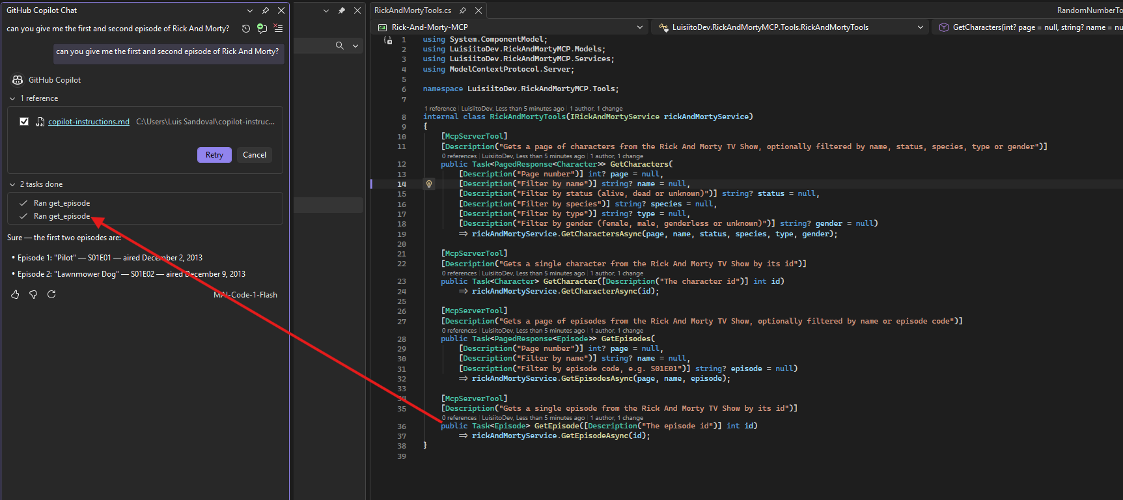
Task: Click the class icon in type navigation dropdown
Action: (663, 27)
